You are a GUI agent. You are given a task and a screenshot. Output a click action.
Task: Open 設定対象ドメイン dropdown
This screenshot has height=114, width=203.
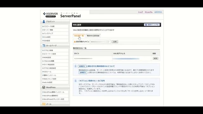pos(100,42)
